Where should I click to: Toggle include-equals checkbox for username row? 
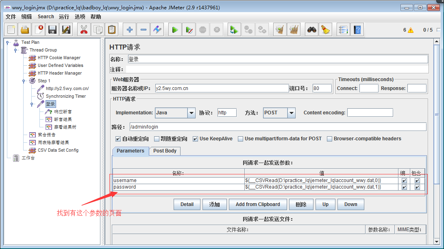[x=417, y=181]
